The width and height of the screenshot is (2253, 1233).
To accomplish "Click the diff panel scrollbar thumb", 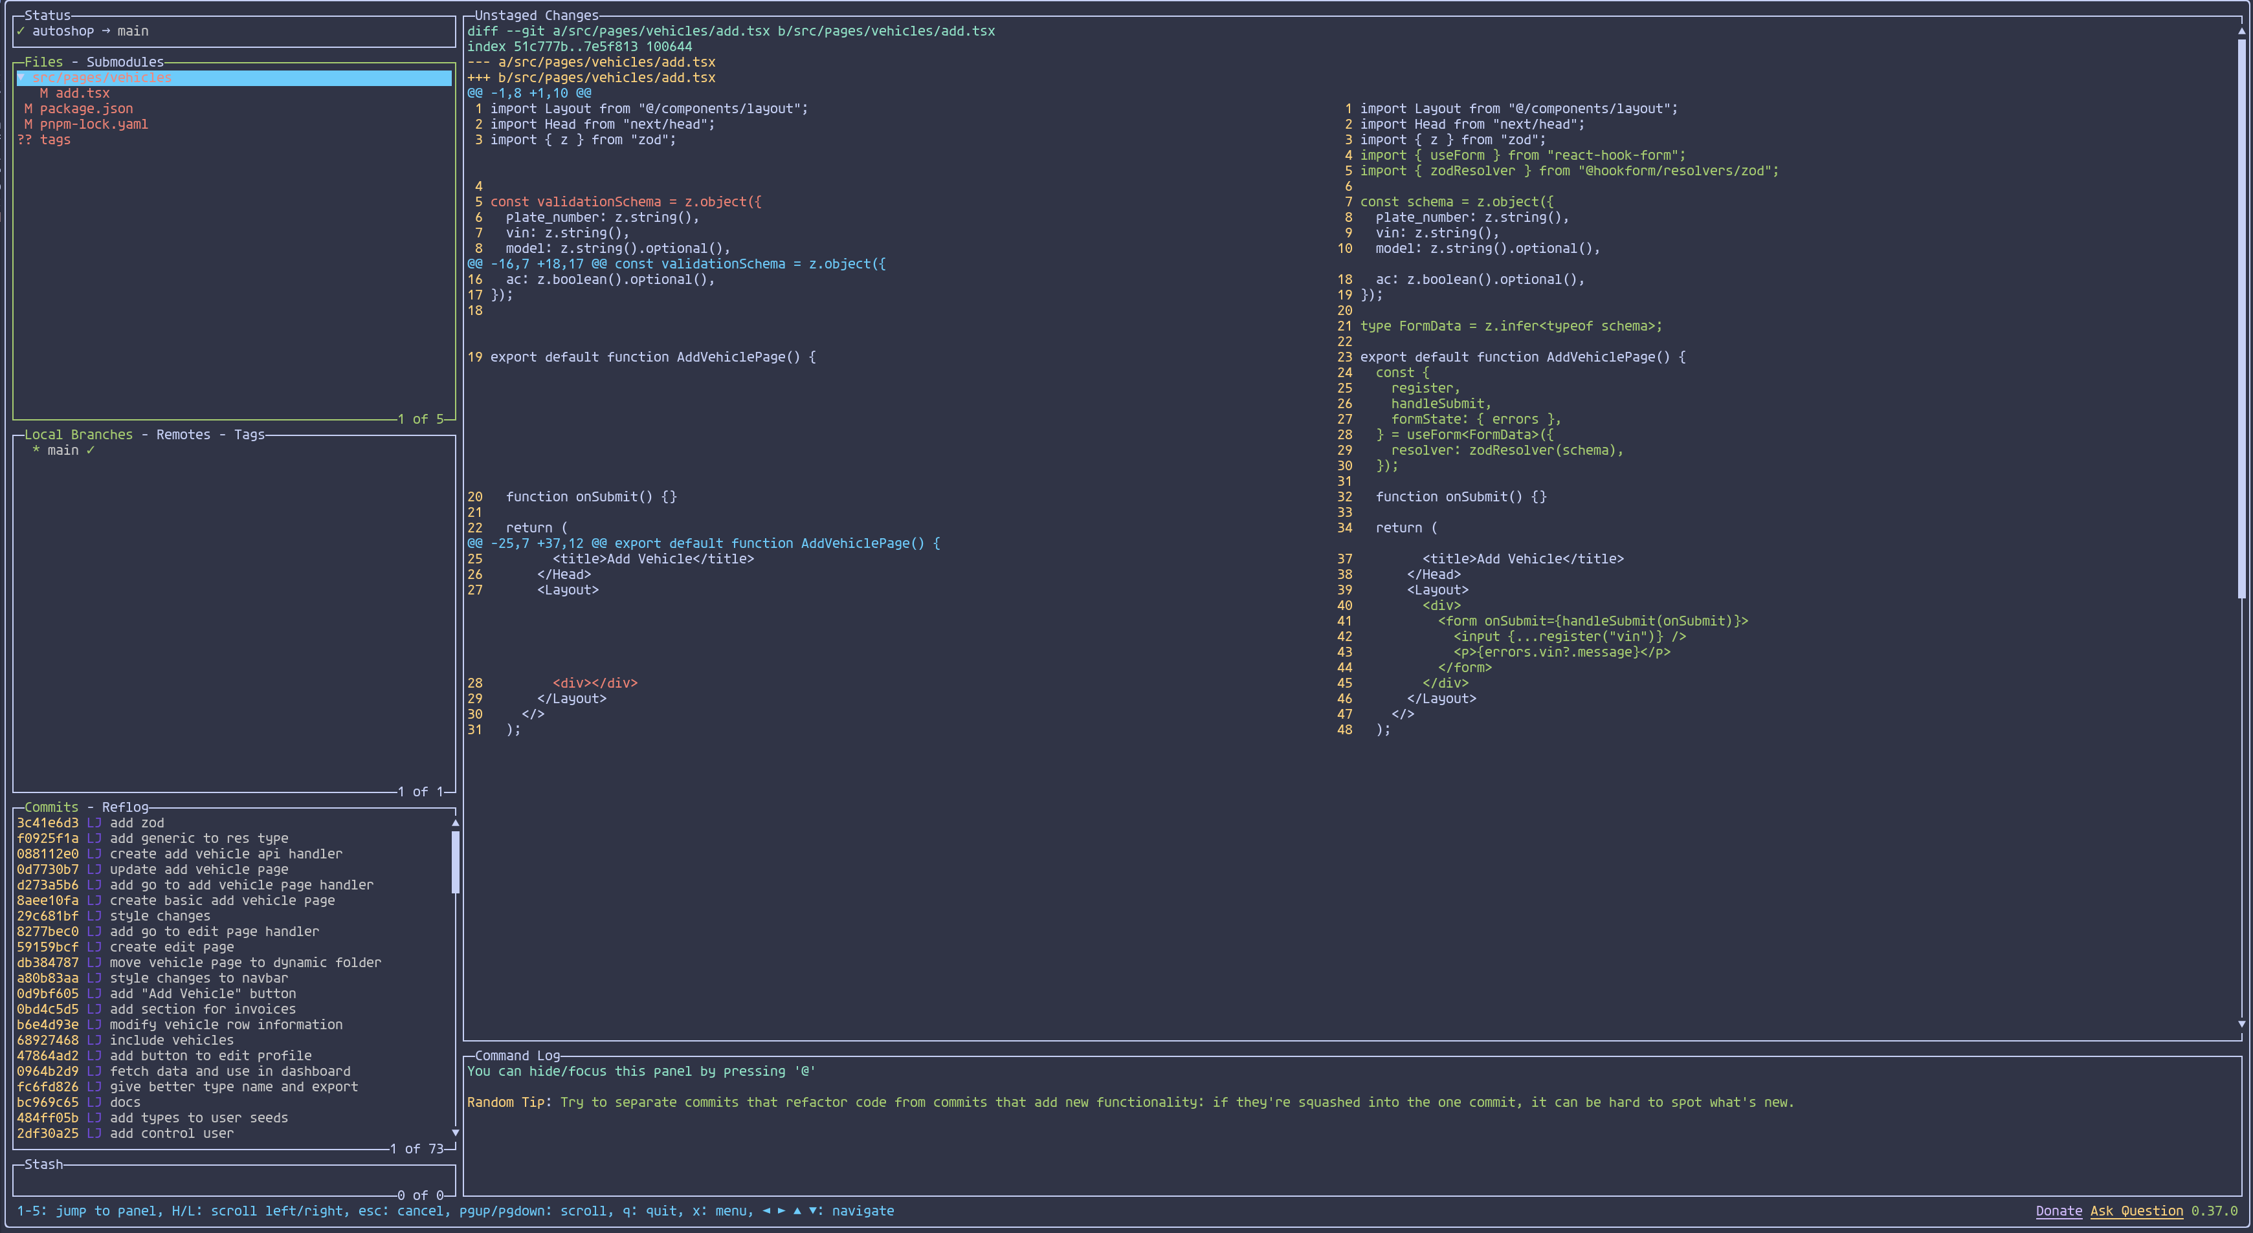I will point(2241,318).
